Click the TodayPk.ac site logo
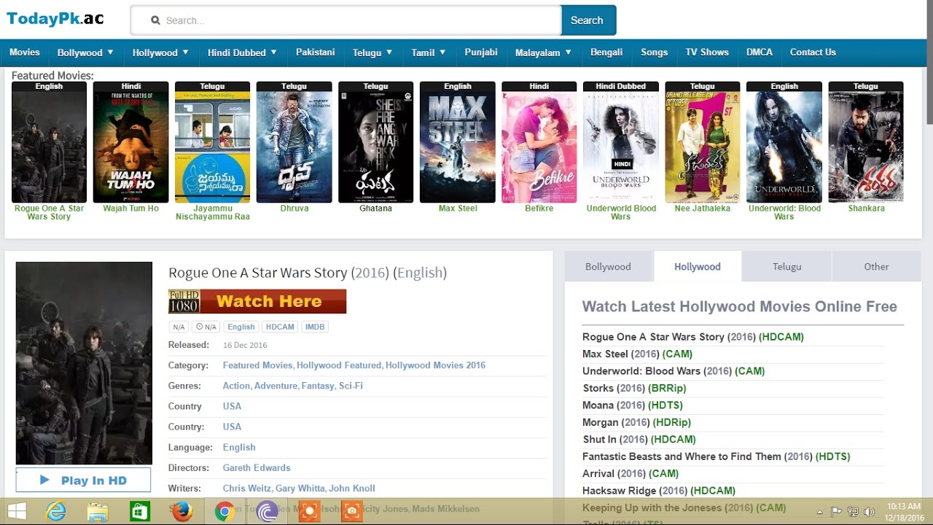This screenshot has width=933, height=525. click(x=55, y=19)
